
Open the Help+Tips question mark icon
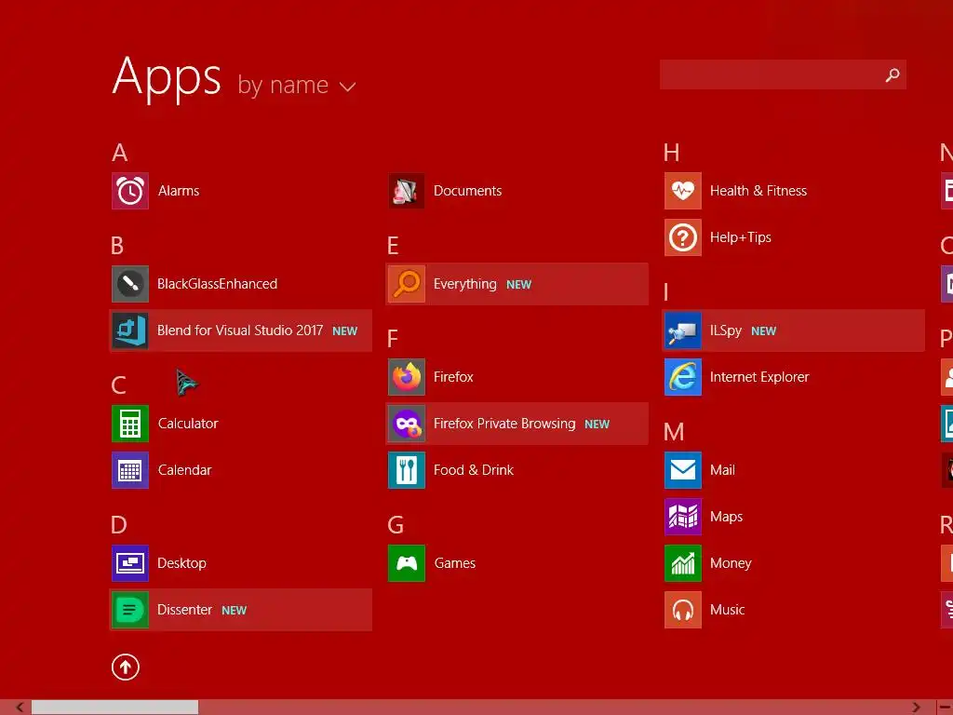(x=683, y=237)
